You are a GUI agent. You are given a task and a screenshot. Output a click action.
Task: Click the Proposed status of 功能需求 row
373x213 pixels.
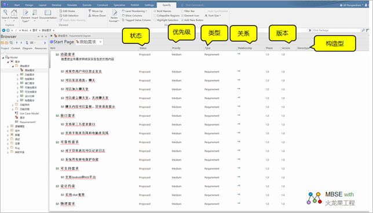tap(145, 54)
